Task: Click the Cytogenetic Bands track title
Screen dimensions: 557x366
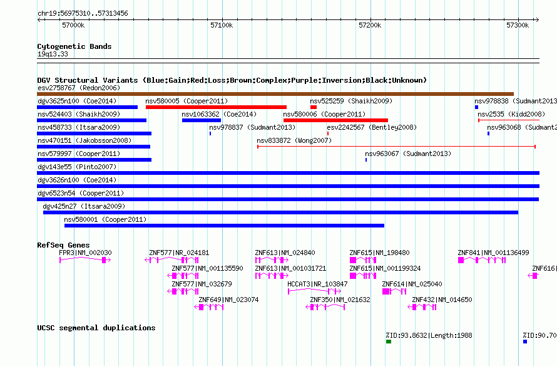Action: [x=74, y=46]
